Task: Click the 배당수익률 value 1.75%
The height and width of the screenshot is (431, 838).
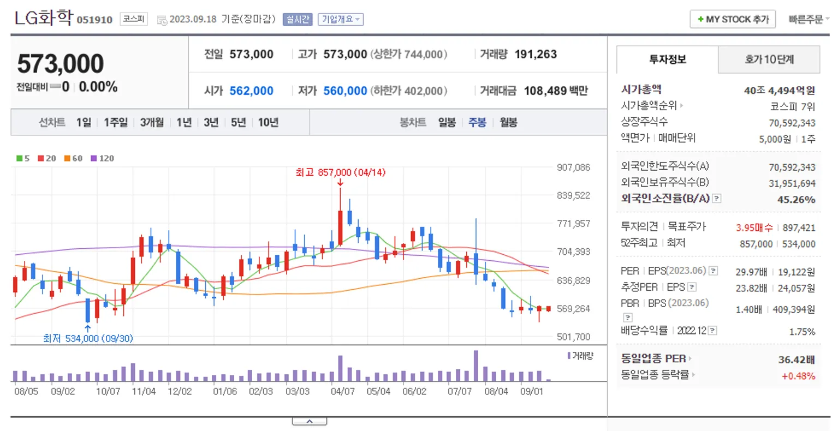Action: (x=802, y=331)
